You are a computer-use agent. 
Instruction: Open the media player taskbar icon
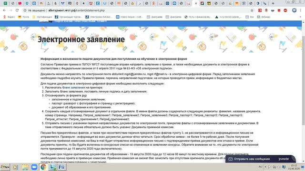15,167
